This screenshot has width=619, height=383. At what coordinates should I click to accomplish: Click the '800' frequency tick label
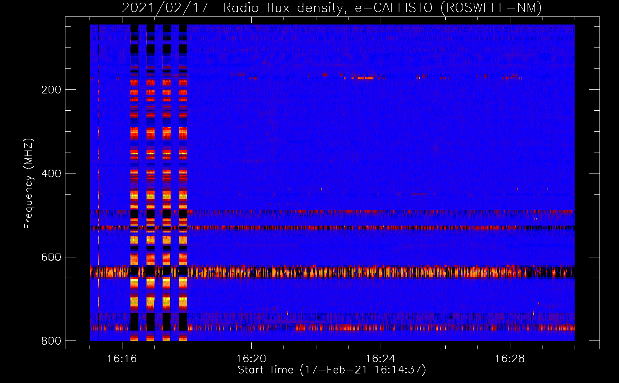click(x=51, y=341)
